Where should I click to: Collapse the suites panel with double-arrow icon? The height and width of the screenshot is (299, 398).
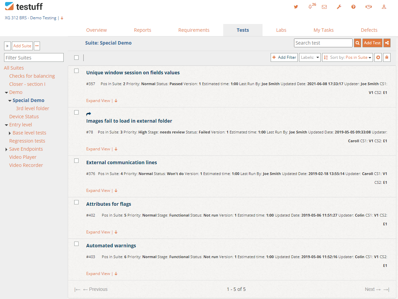(x=7, y=46)
